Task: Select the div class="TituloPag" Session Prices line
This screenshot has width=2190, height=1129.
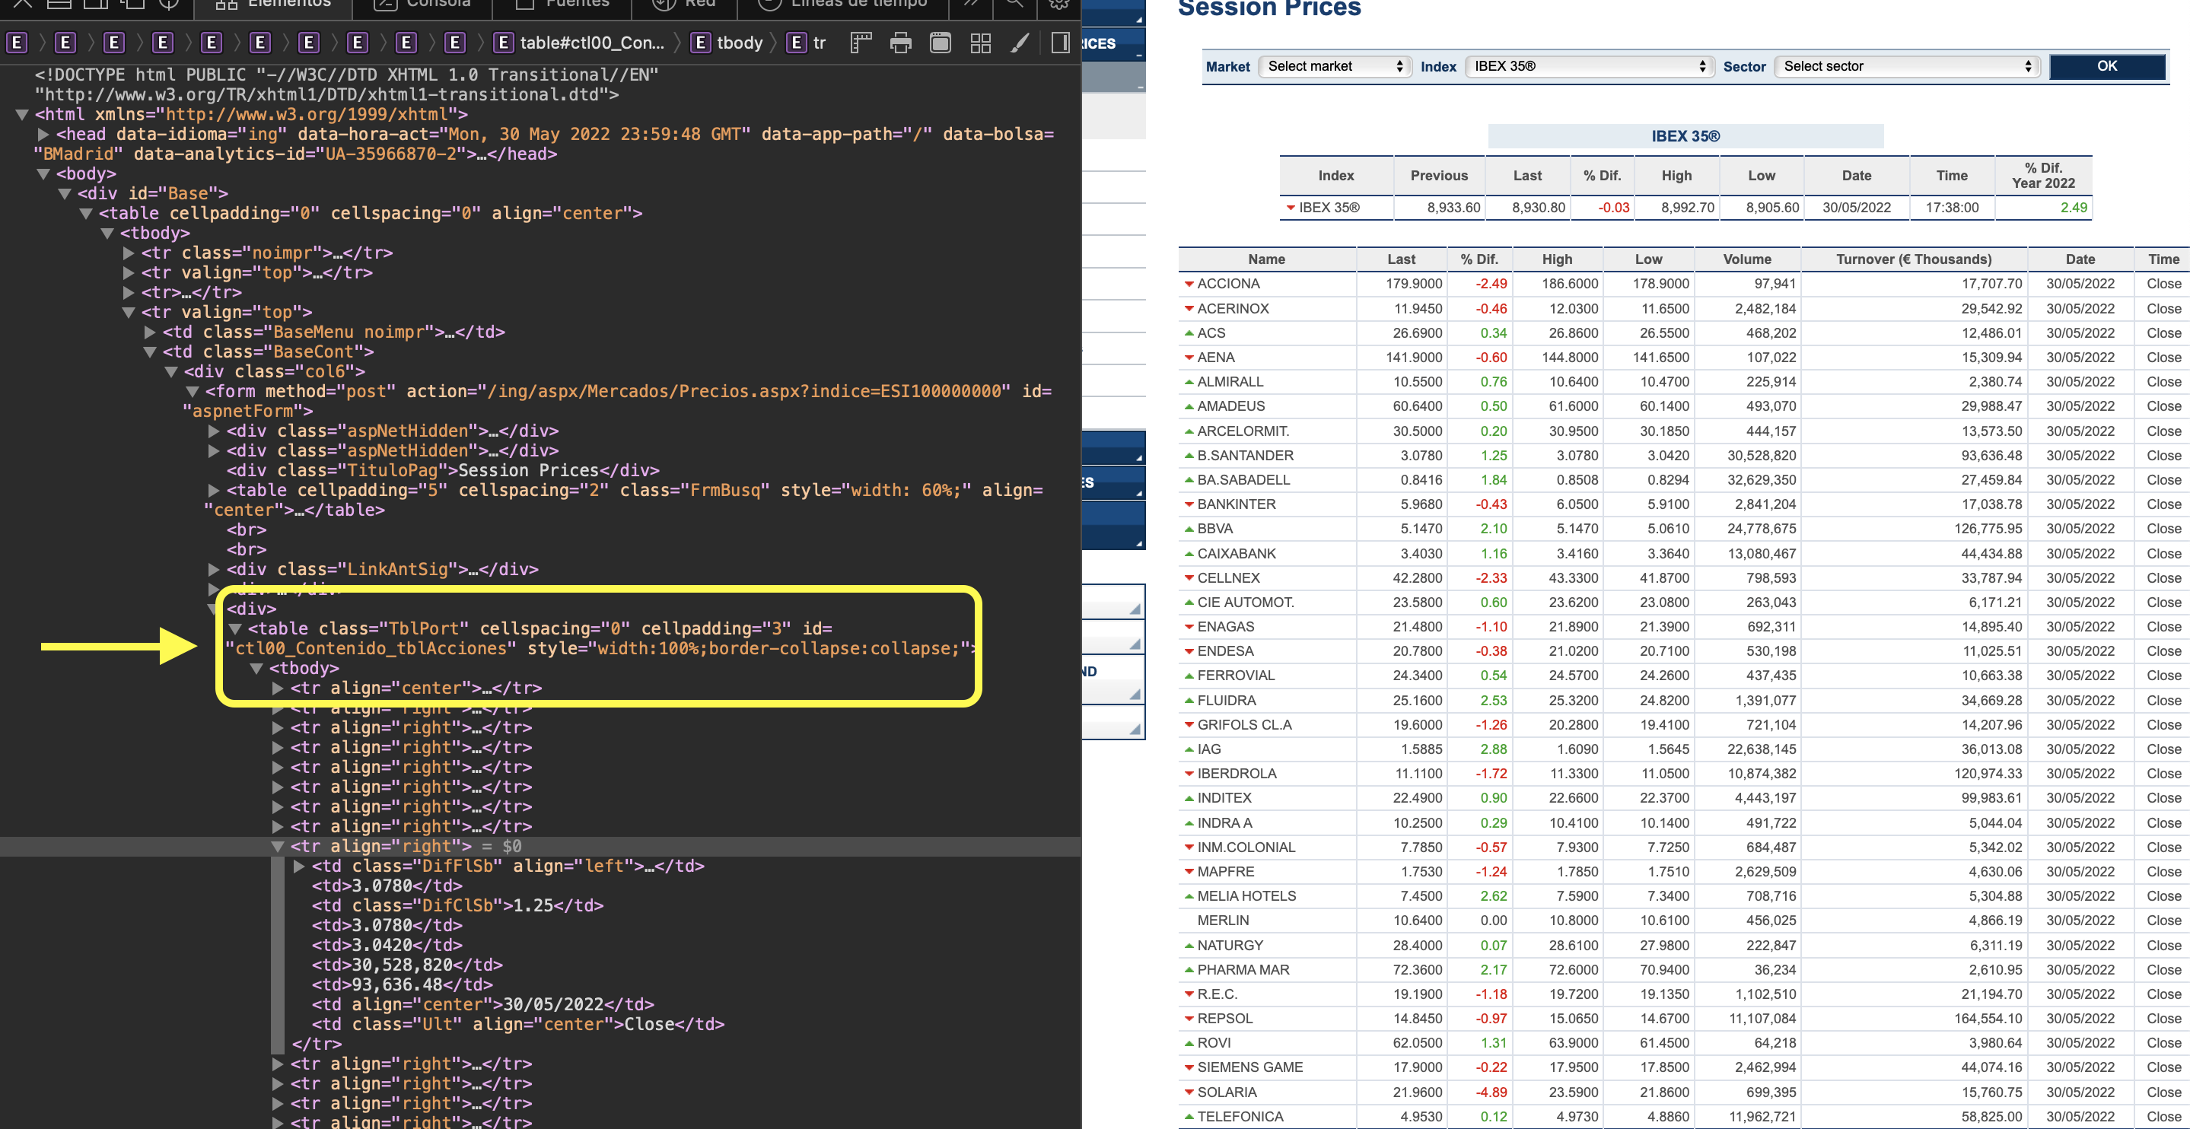Action: [443, 471]
